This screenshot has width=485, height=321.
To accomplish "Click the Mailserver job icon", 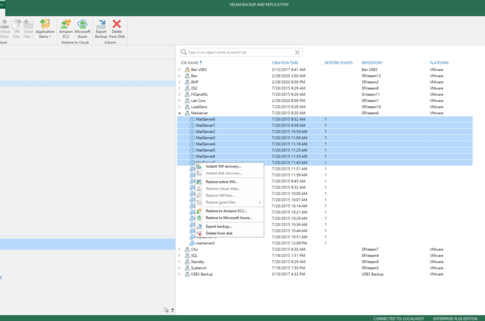I will coord(187,113).
